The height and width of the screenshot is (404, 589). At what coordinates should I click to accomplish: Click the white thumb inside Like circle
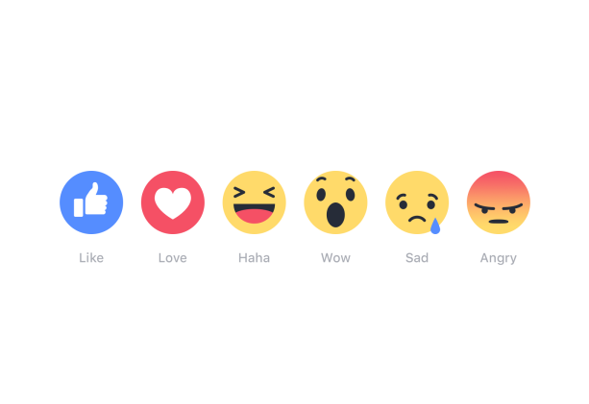(x=91, y=200)
